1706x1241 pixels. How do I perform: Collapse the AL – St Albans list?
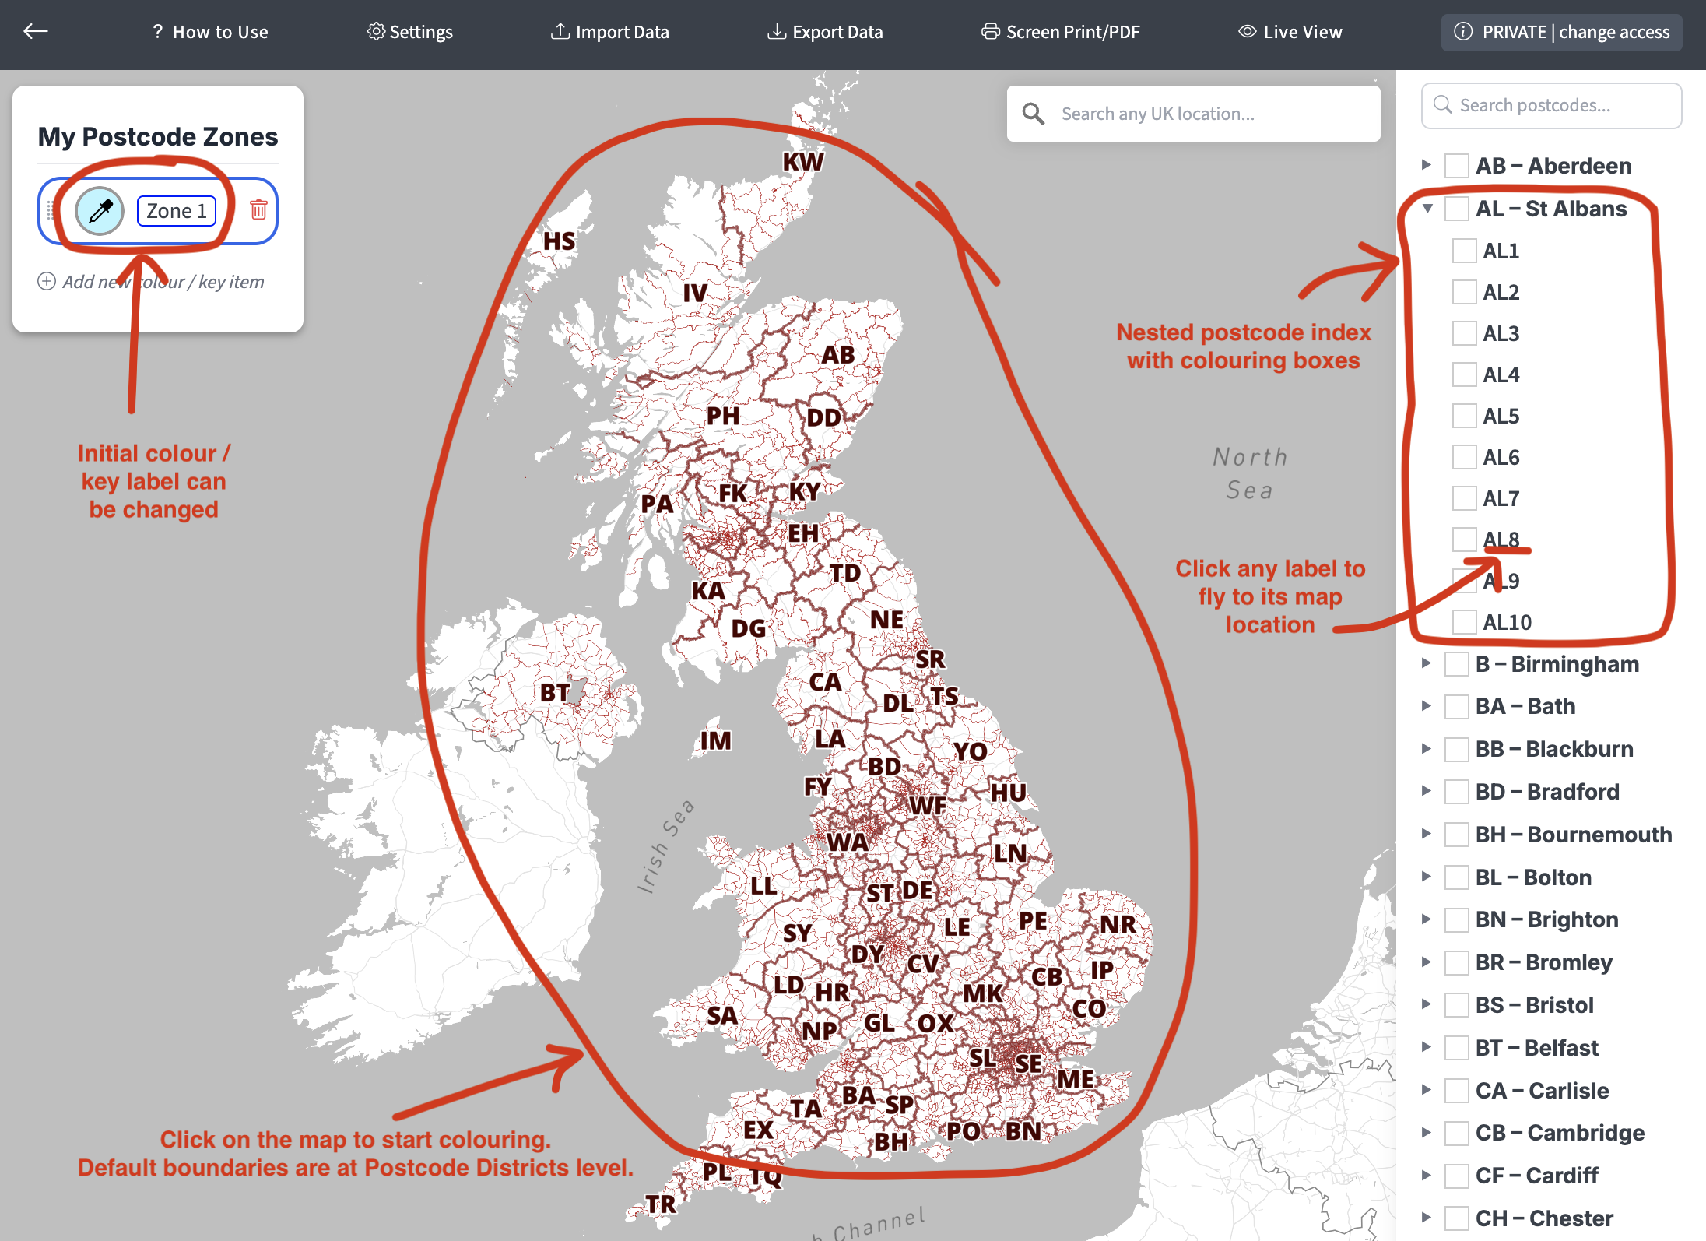coord(1427,209)
